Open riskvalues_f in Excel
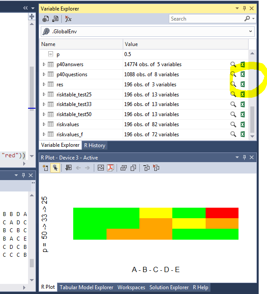Viewport: 267px width, 294px height. coord(242,134)
